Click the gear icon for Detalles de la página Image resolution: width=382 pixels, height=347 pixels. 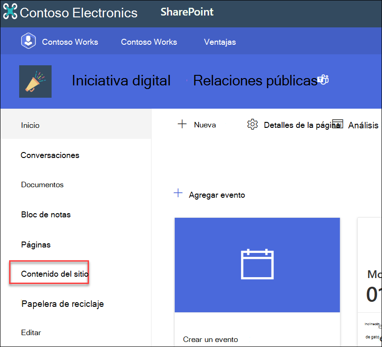252,124
